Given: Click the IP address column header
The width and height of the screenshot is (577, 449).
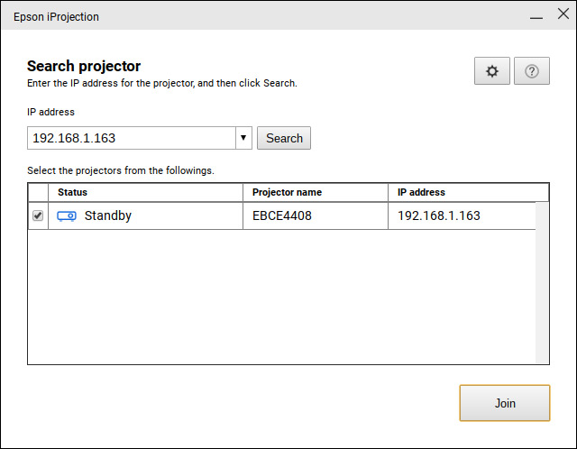Looking at the screenshot, I should click(469, 192).
